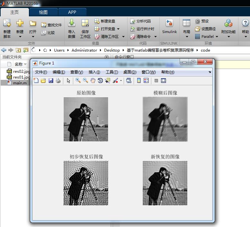250x227 pixels.
Task: Click the Import Data (导入数据) icon
Action: click(x=72, y=23)
